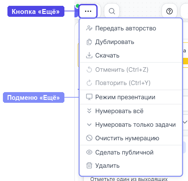The height and width of the screenshot is (181, 188).
Task: Expand the chevron behind the menu at right
Action: pos(185,122)
